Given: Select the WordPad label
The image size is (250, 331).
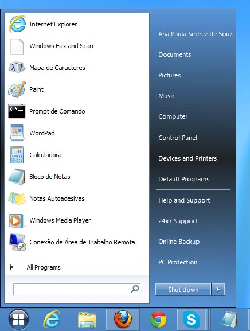Looking at the screenshot, I should coord(42,133).
